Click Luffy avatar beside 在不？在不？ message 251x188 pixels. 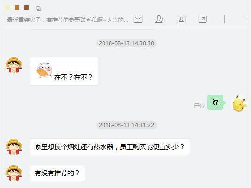click(14, 65)
